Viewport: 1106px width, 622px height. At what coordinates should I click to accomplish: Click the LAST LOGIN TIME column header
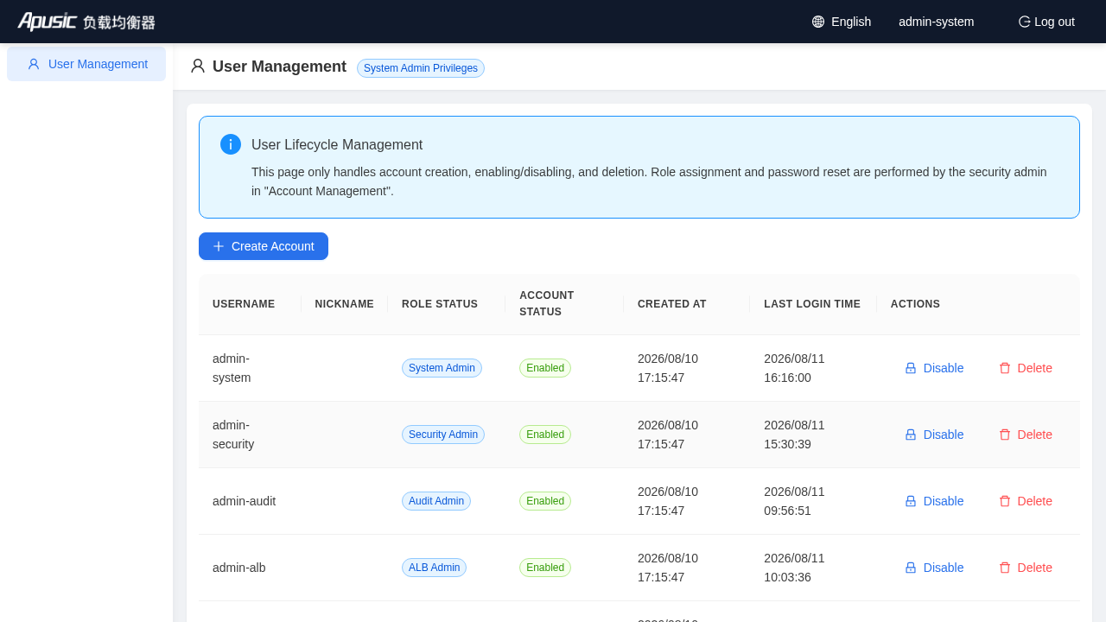[x=812, y=304]
